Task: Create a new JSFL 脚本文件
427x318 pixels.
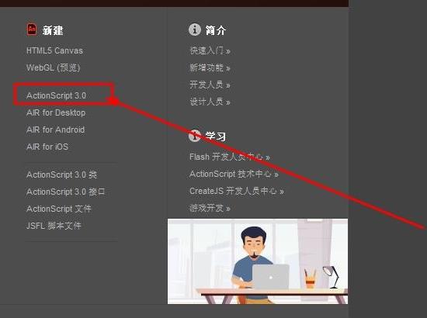Action: (x=54, y=226)
